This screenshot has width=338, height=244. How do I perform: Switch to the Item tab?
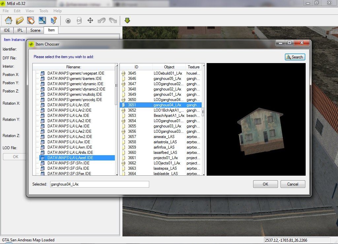pos(51,30)
